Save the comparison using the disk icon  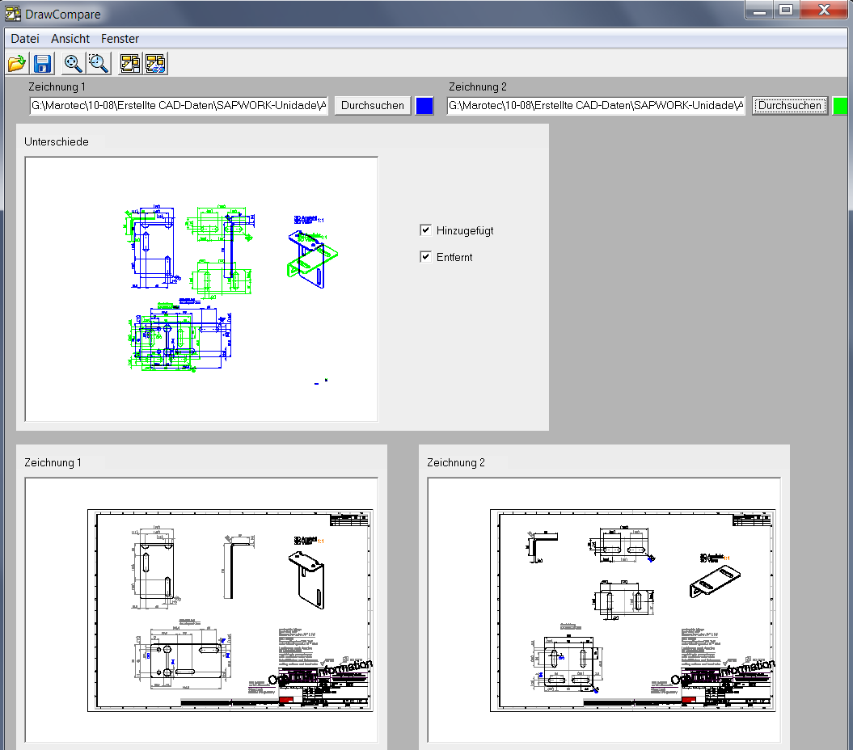(42, 63)
